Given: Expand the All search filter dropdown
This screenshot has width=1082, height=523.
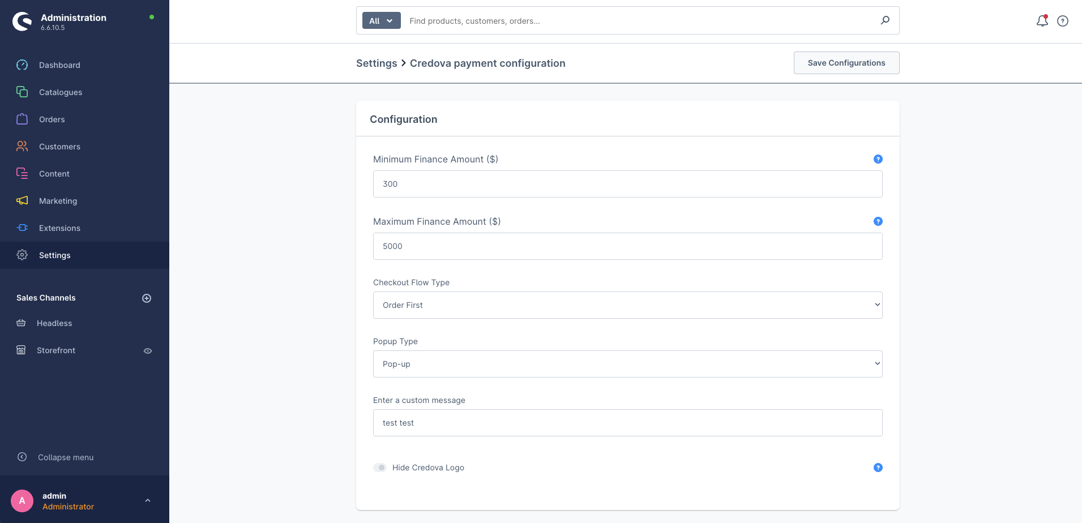Looking at the screenshot, I should 381,21.
